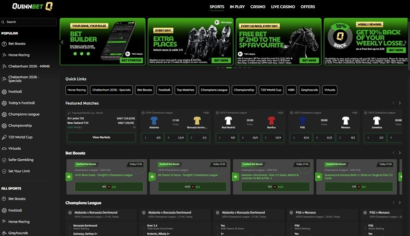Select the Virtuals quick link
The width and height of the screenshot is (410, 236).
tap(329, 90)
